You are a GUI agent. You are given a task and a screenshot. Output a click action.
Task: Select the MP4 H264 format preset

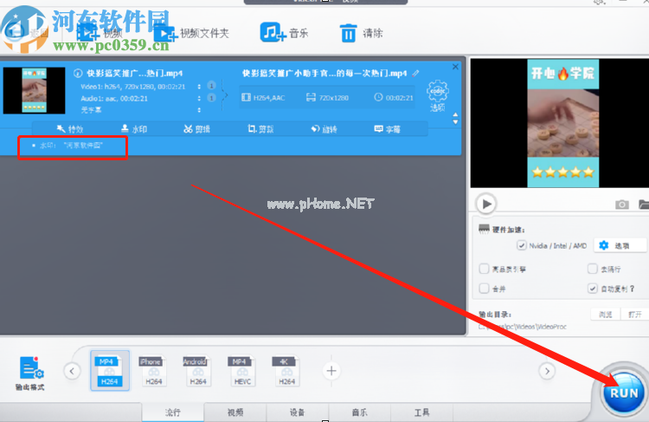[x=110, y=371]
